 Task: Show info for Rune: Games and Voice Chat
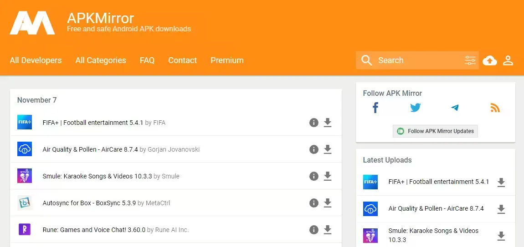tap(313, 230)
